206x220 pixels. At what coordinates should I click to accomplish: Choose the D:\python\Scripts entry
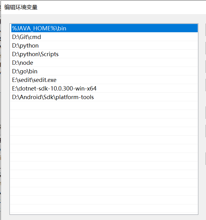click(x=104, y=54)
